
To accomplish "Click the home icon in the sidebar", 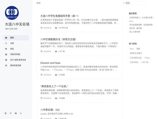I will [6, 38].
